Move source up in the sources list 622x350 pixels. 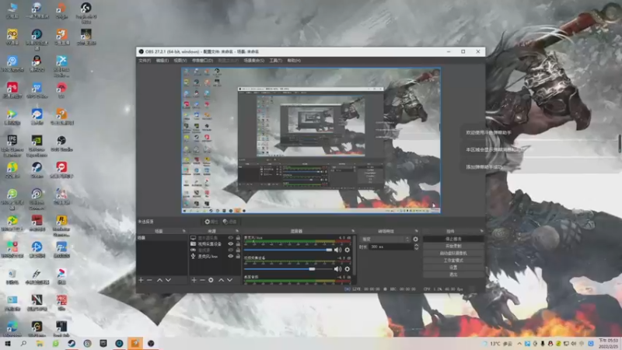point(221,280)
